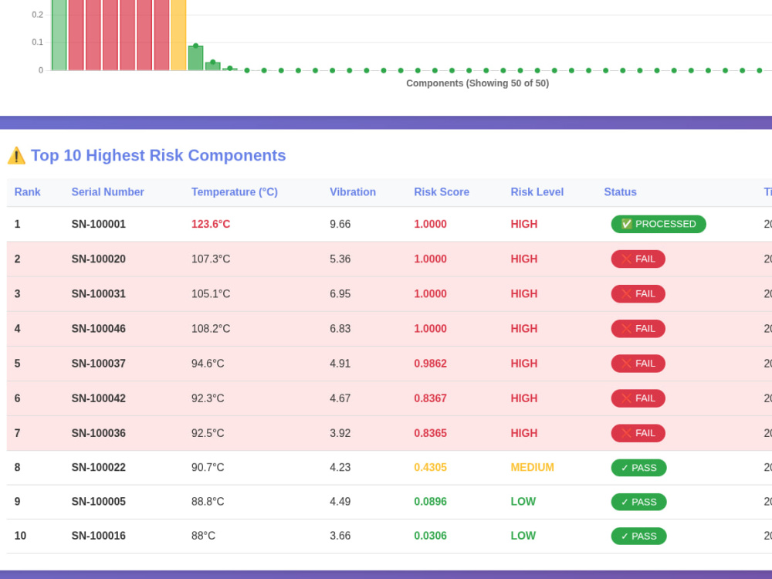Click the 108.2°C temperature cell

211,329
